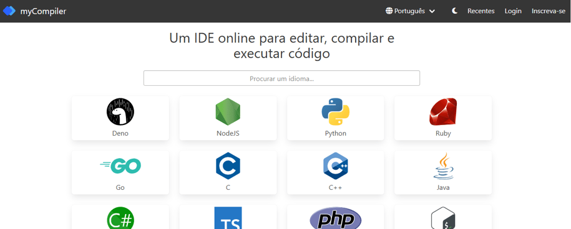Focus the Procurar um idioma search field

(x=281, y=78)
